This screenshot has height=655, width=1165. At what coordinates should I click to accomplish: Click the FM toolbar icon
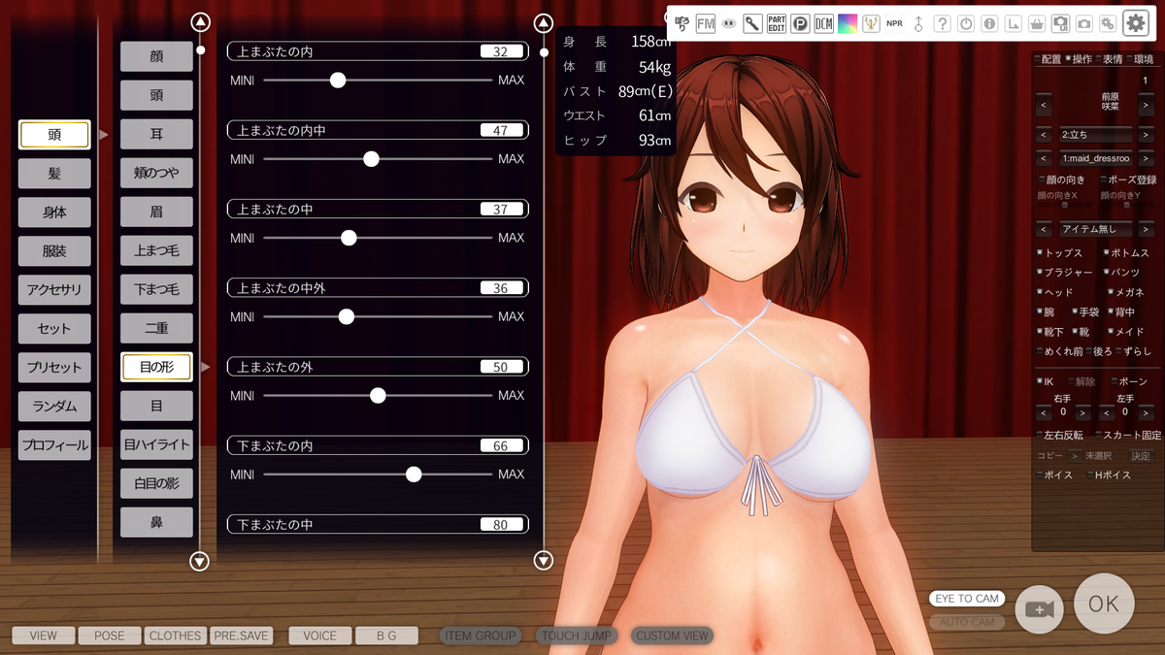click(706, 23)
